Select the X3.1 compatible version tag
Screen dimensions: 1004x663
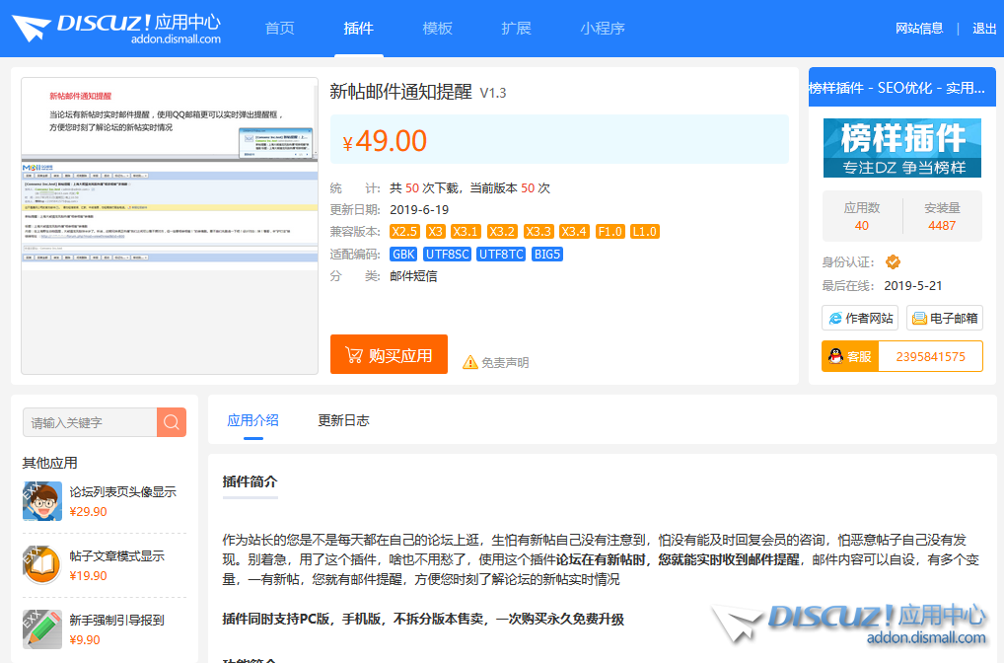[x=466, y=231]
